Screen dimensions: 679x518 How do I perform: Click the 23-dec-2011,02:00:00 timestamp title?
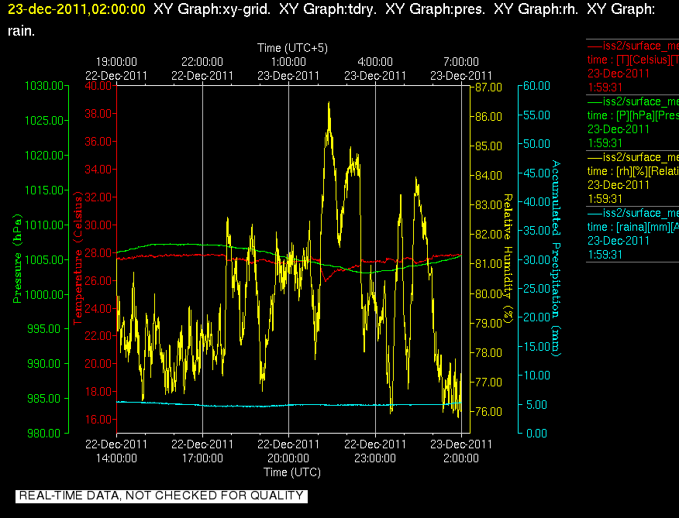click(77, 9)
